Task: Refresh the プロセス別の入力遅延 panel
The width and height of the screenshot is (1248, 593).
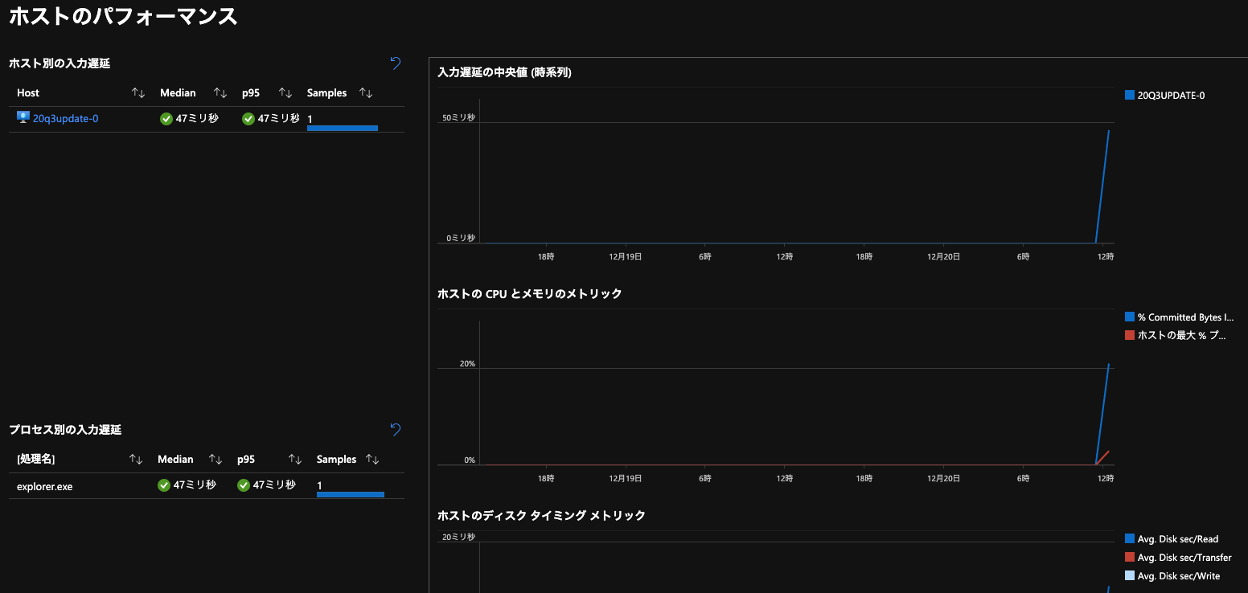Action: click(394, 430)
